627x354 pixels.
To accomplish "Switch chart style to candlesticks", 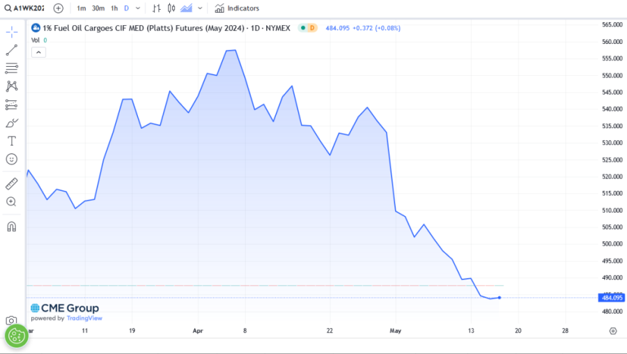I will [171, 8].
